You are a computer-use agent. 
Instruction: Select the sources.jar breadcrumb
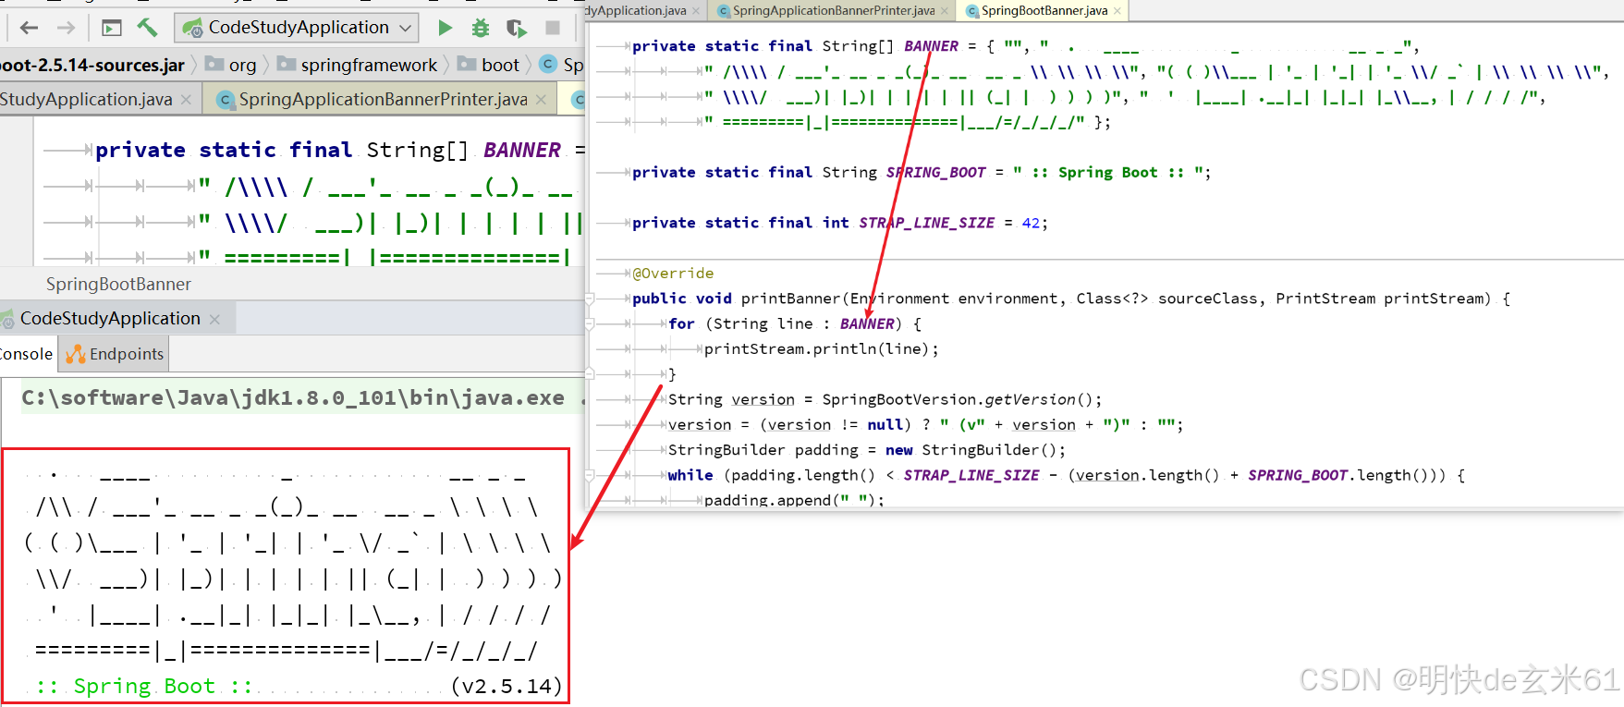click(92, 65)
